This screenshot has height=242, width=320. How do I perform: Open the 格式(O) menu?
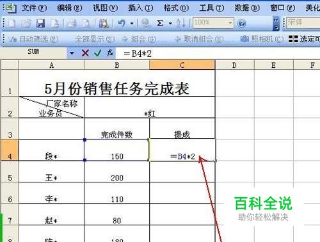pyautogui.click(x=176, y=8)
